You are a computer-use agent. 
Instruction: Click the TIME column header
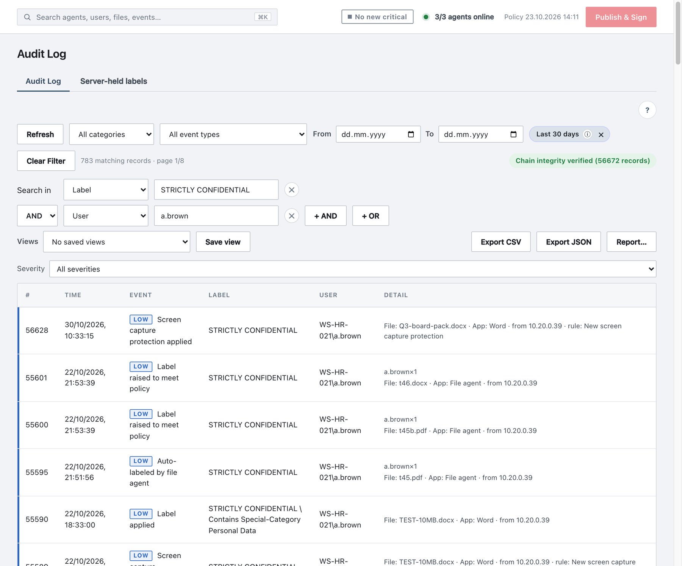click(x=73, y=295)
